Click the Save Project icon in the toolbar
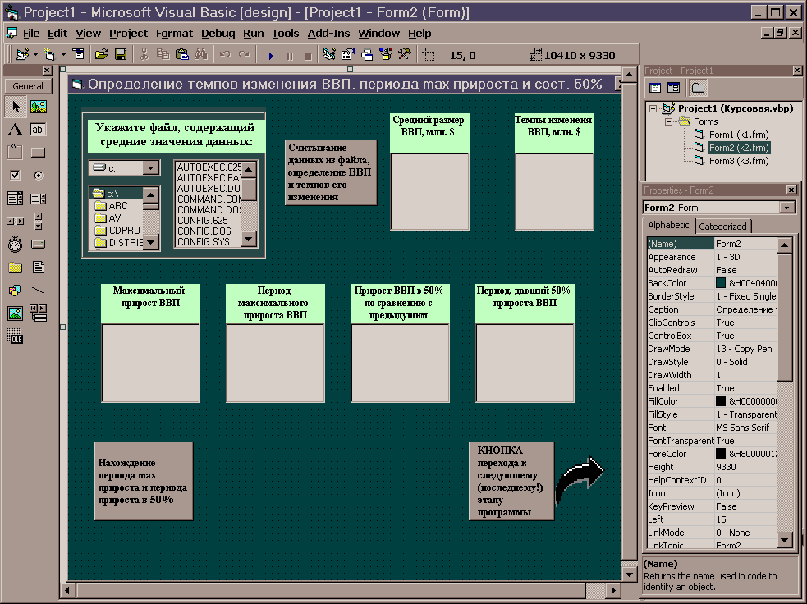This screenshot has height=604, width=807. [121, 55]
